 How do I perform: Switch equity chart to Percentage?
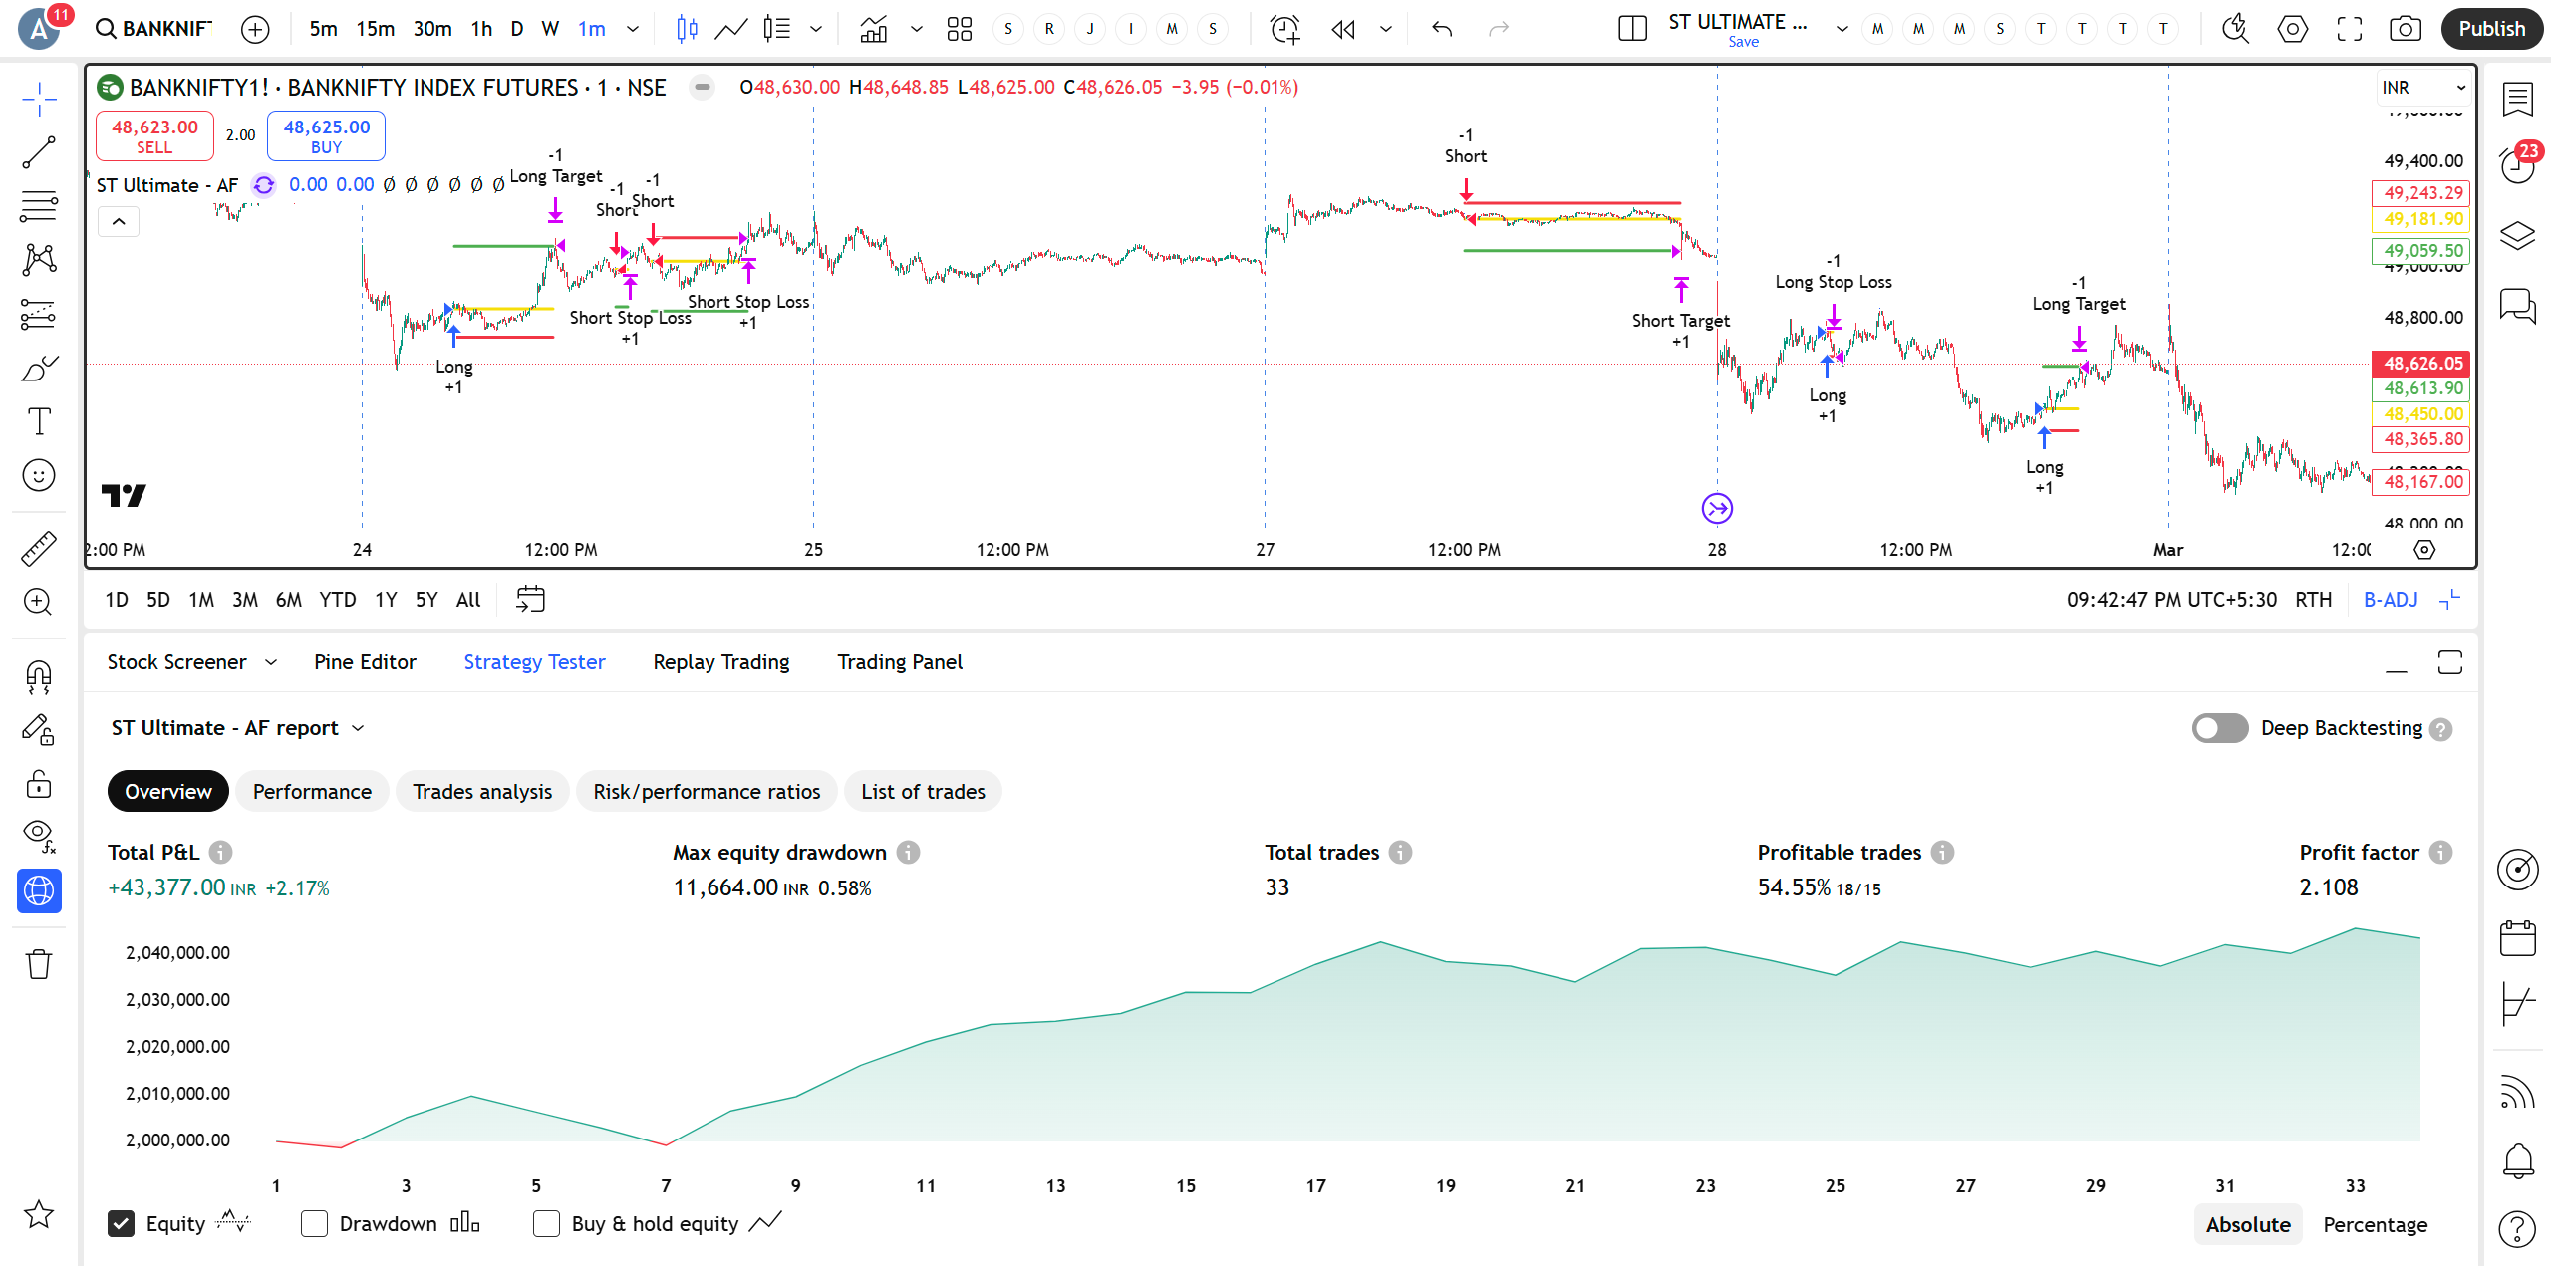[x=2375, y=1225]
